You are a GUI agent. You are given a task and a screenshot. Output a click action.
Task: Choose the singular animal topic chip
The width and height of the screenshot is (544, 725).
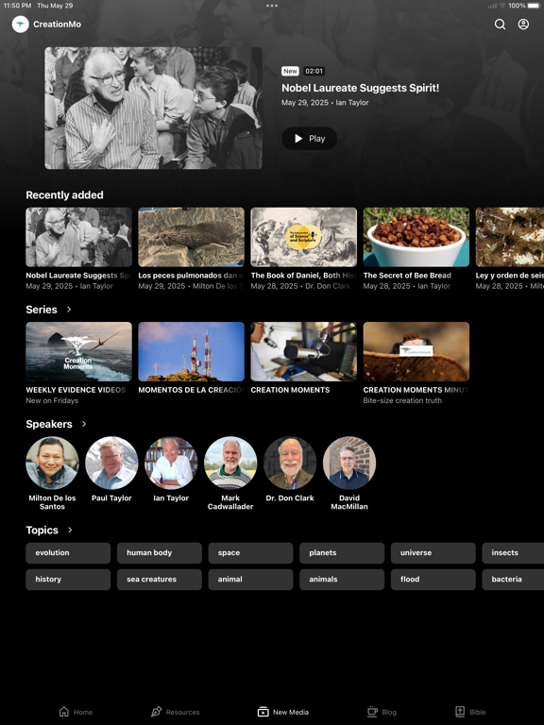click(250, 580)
